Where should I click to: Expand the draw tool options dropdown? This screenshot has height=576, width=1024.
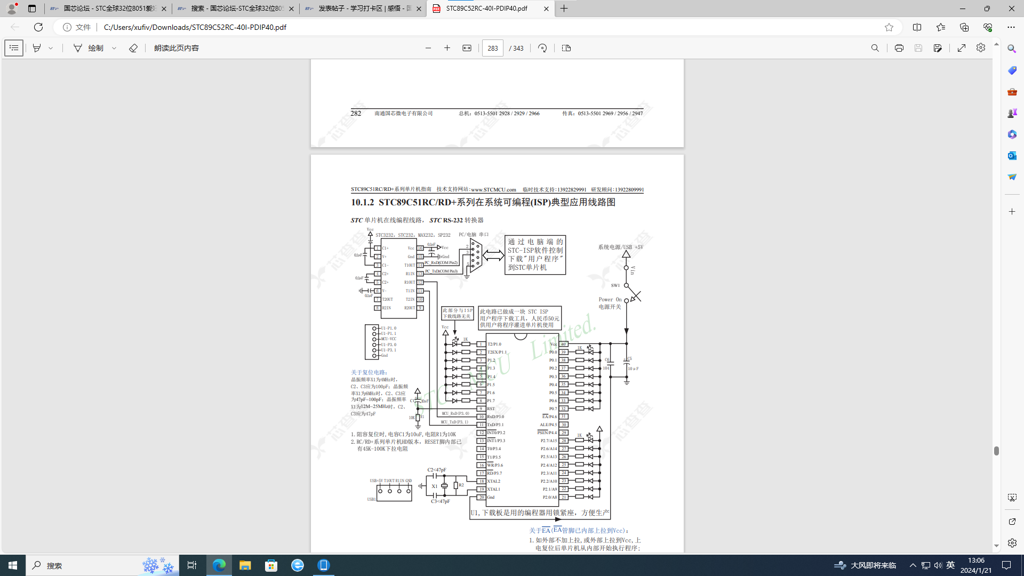tap(114, 48)
